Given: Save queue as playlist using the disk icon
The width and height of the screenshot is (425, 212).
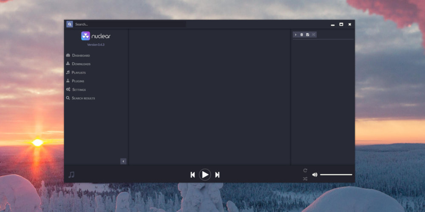Looking at the screenshot, I should tap(308, 34).
